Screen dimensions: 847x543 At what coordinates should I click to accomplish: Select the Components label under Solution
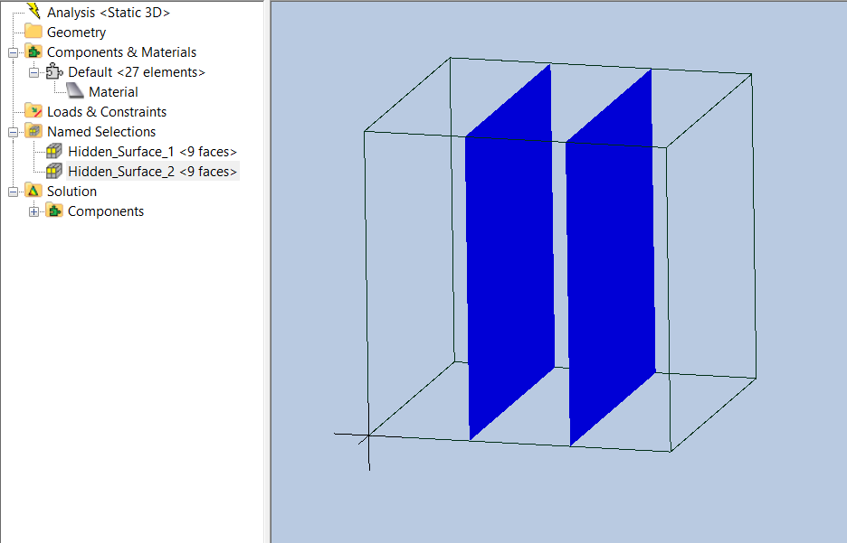pos(106,211)
